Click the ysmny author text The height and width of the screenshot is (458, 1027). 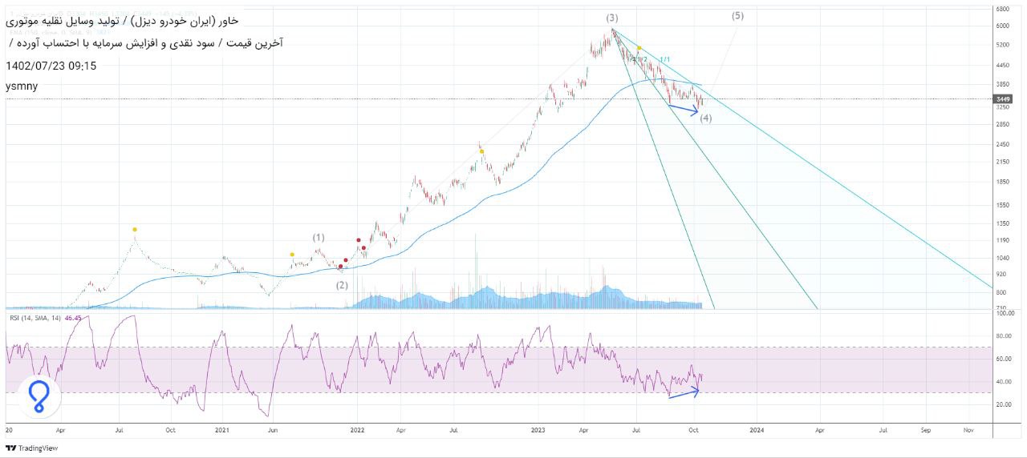21,86
